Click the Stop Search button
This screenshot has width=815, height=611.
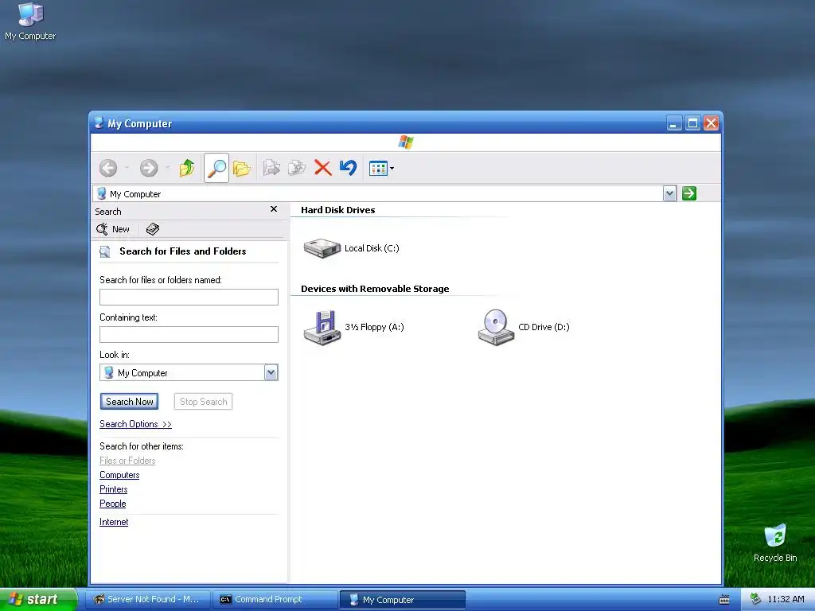(203, 402)
